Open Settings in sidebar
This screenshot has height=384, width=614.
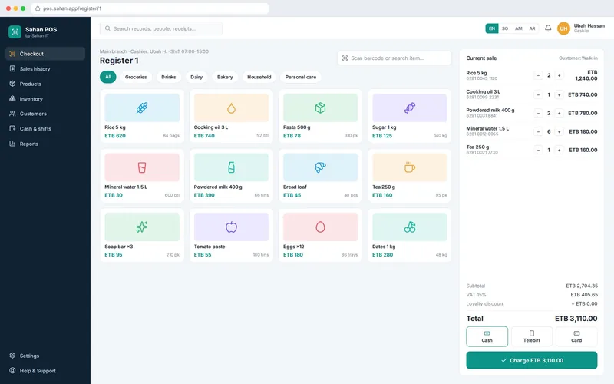point(45,356)
